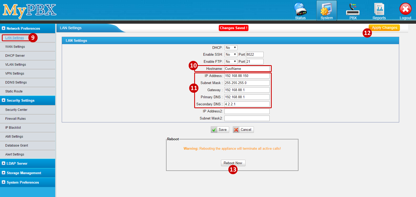
Task: Open the Reports chart icon
Action: point(379,11)
